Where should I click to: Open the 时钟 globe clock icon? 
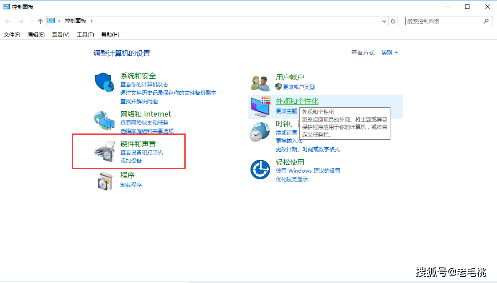(x=259, y=132)
